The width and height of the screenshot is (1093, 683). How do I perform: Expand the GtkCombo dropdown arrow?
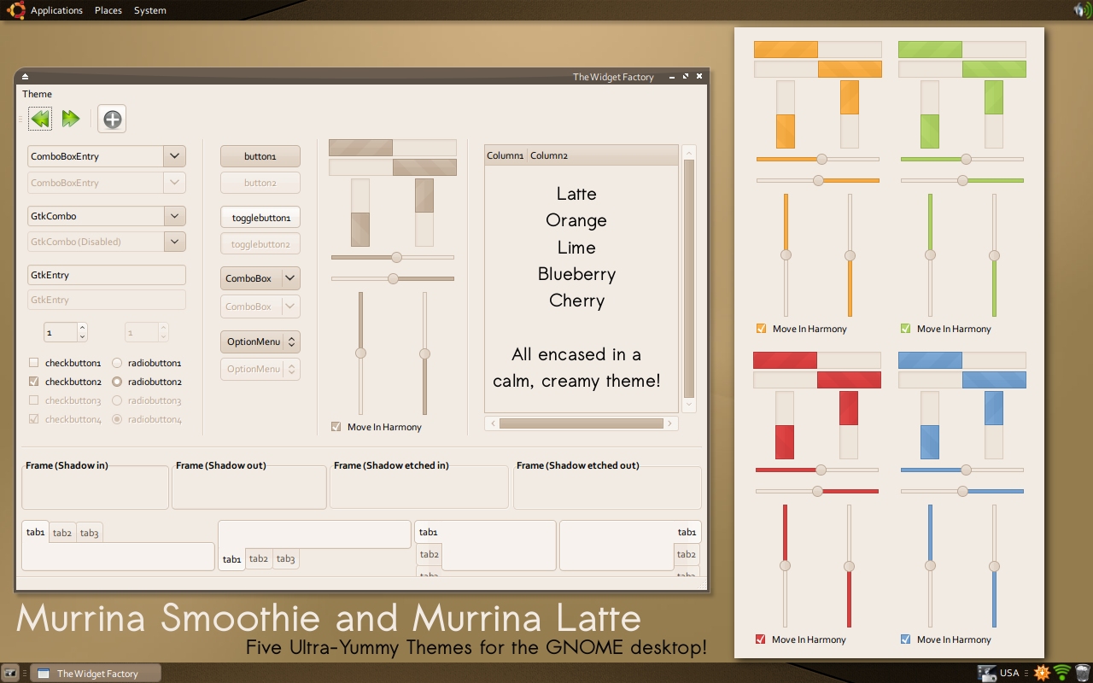[x=174, y=216]
